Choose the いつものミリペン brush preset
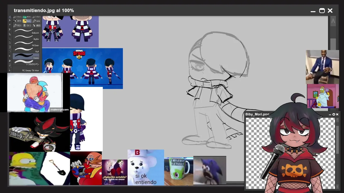Screen dimensions: 344x193 click(26, 63)
